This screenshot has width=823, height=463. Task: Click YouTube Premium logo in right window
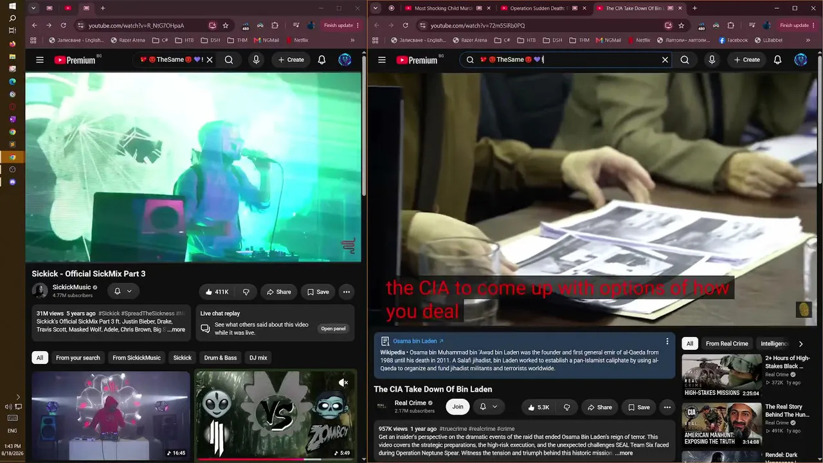[417, 60]
